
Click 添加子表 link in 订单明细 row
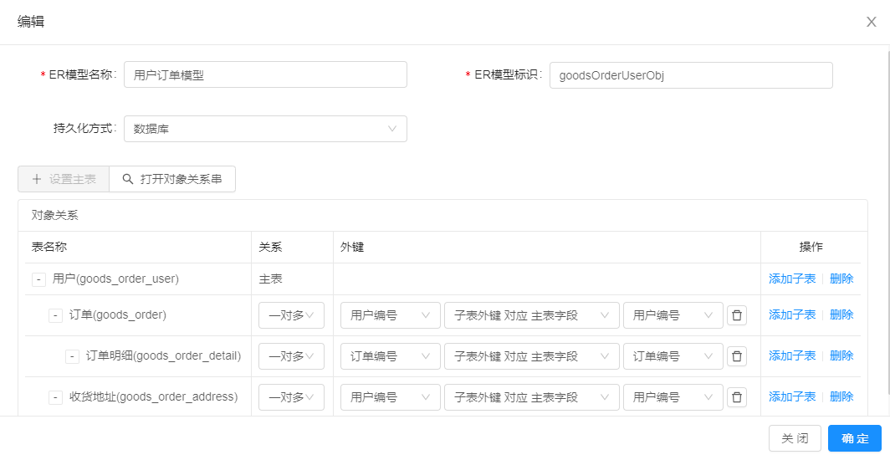point(792,355)
